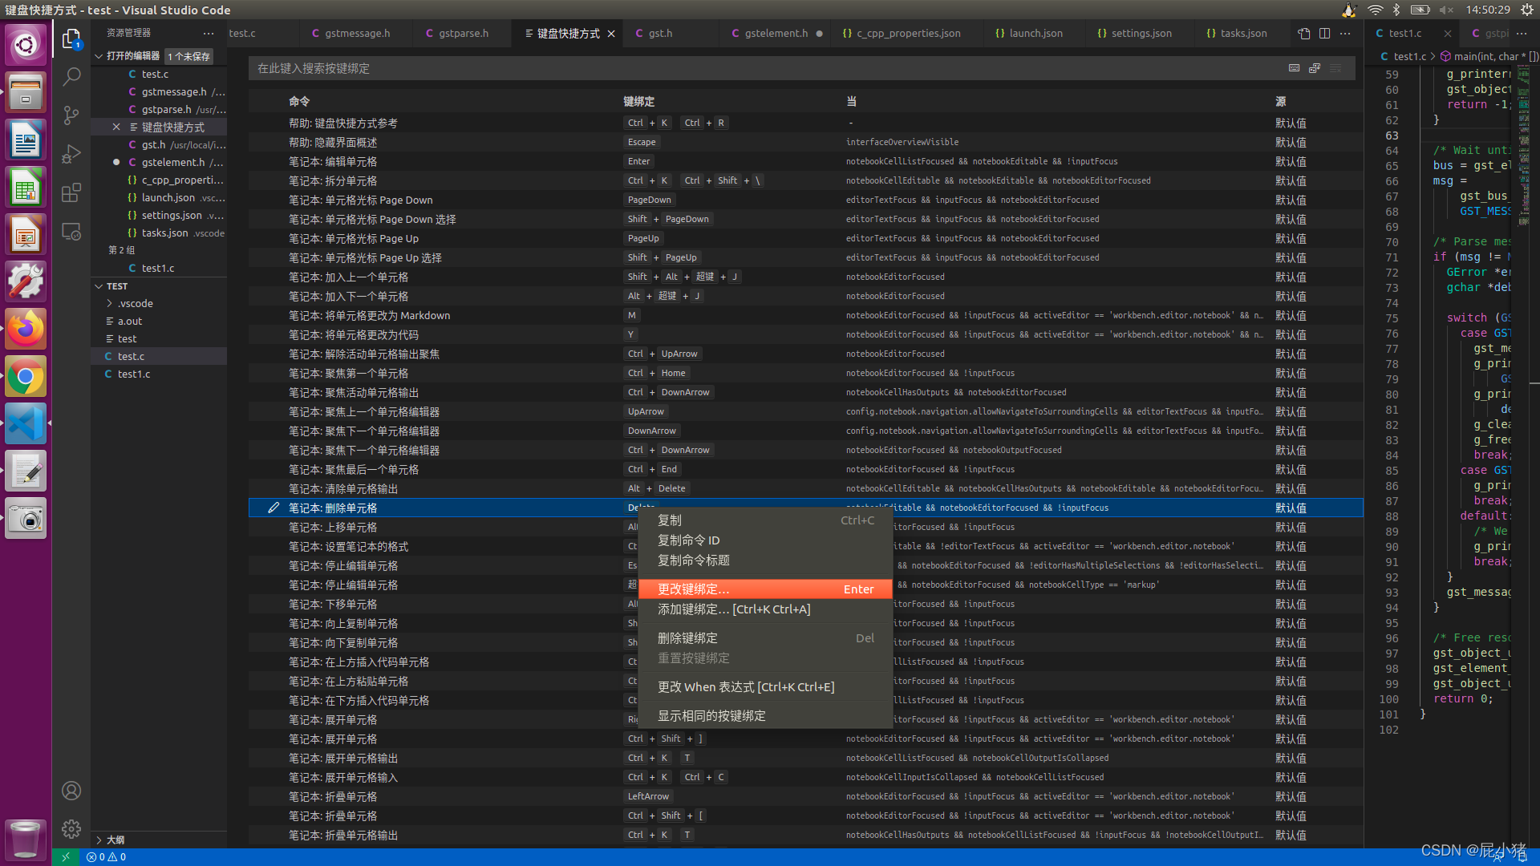The width and height of the screenshot is (1540, 866).
Task: Choose 复制命令标题 from context menu
Action: tap(765, 560)
